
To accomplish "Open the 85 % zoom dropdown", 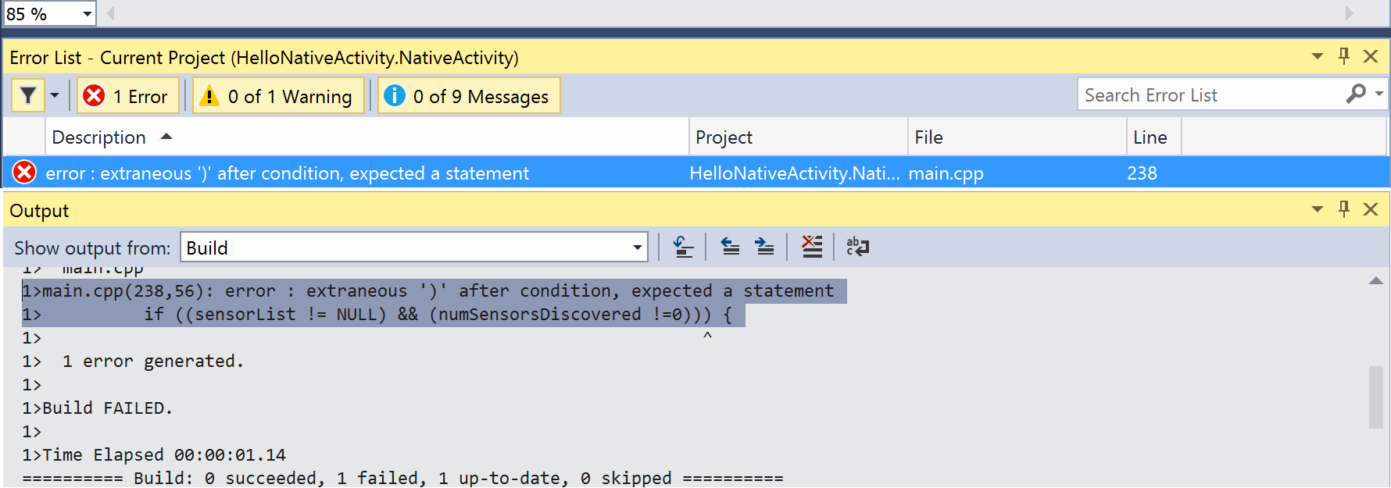I will 87,14.
